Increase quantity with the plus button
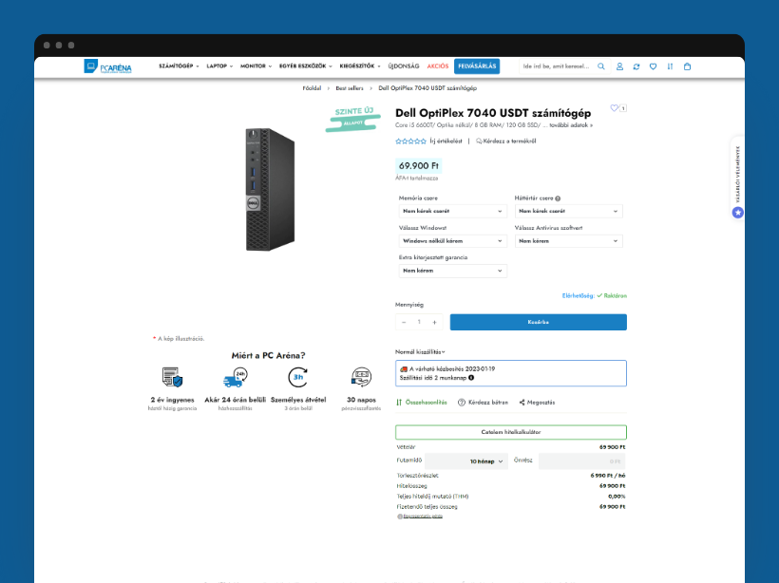Image resolution: width=779 pixels, height=583 pixels. click(435, 323)
